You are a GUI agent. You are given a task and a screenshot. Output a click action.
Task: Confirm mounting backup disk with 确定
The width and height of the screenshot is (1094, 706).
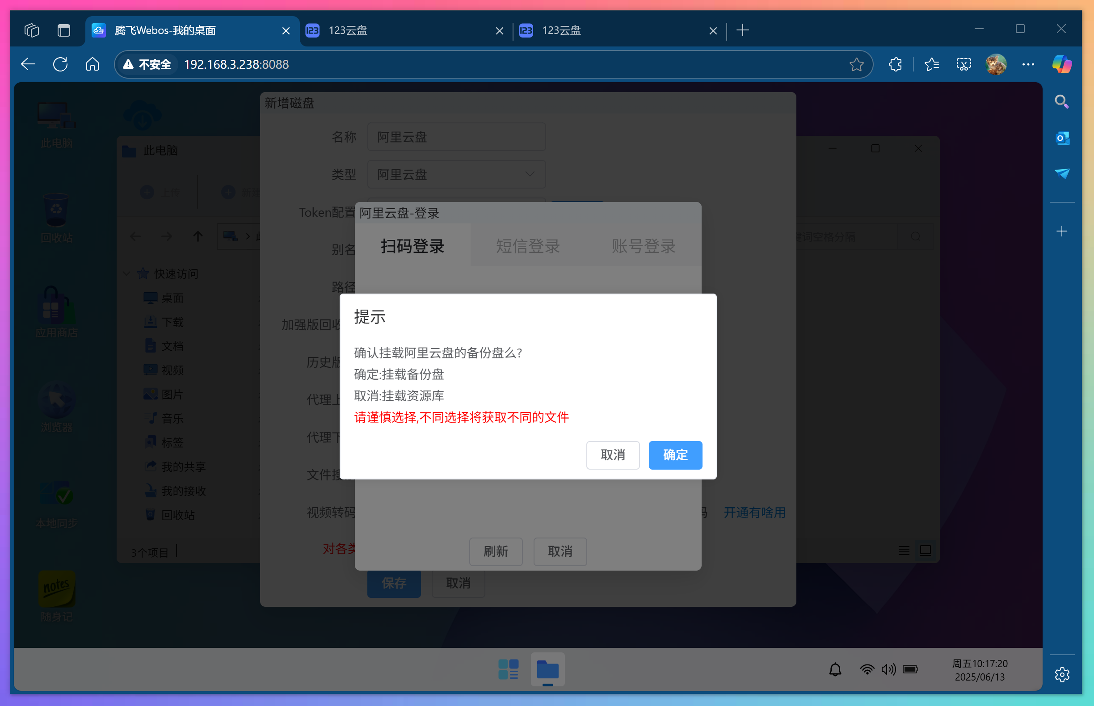click(x=675, y=455)
